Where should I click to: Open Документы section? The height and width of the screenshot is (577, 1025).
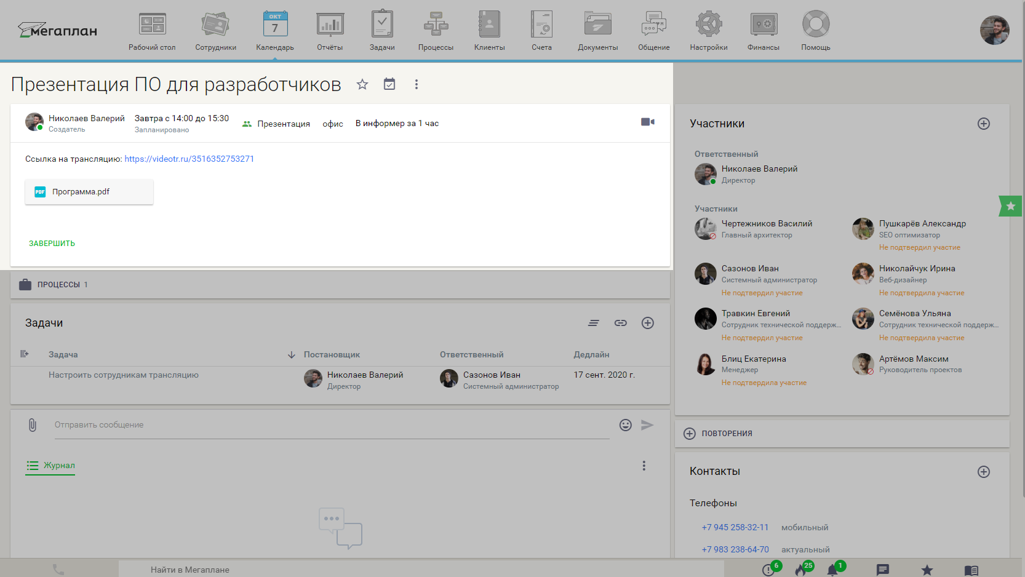pyautogui.click(x=597, y=31)
